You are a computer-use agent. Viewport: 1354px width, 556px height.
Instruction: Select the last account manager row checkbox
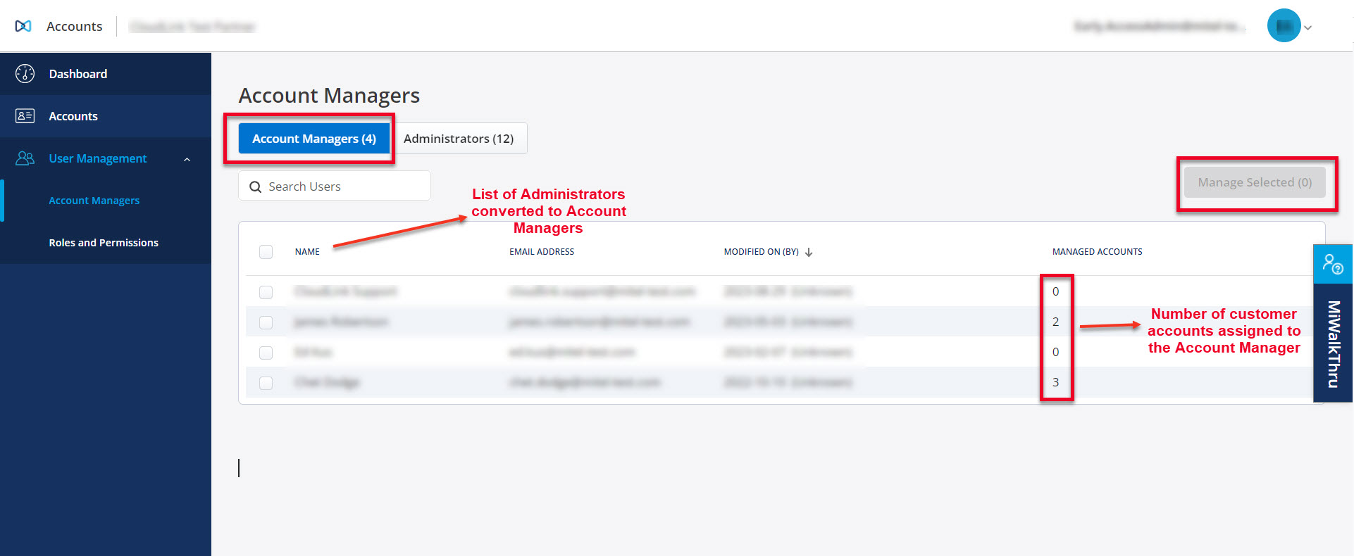266,383
